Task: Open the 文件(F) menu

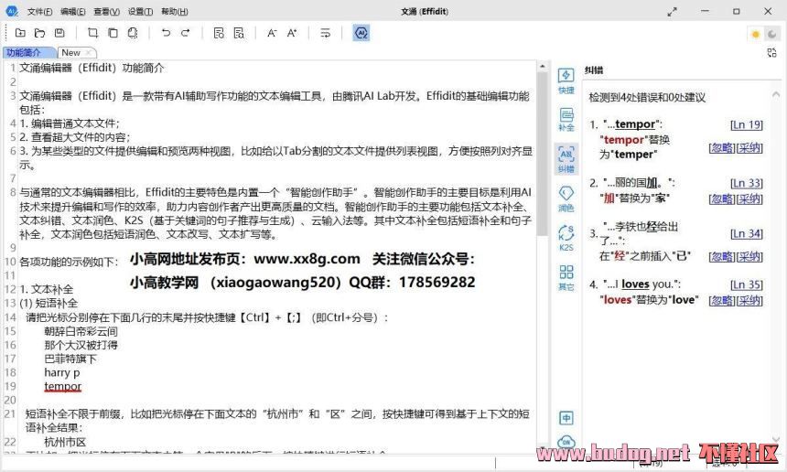Action: 39,11
